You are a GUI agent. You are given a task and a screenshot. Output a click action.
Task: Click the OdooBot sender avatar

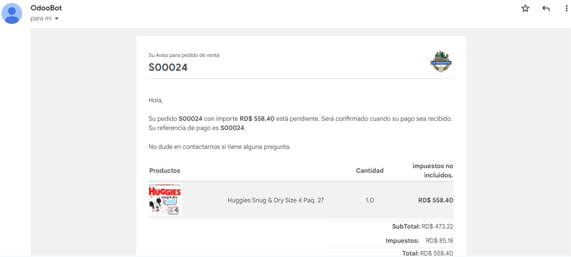click(x=12, y=13)
